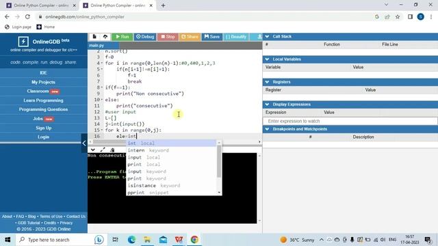Open Learn Programming in the sidebar
This screenshot has width=438, height=246.
[x=43, y=100]
